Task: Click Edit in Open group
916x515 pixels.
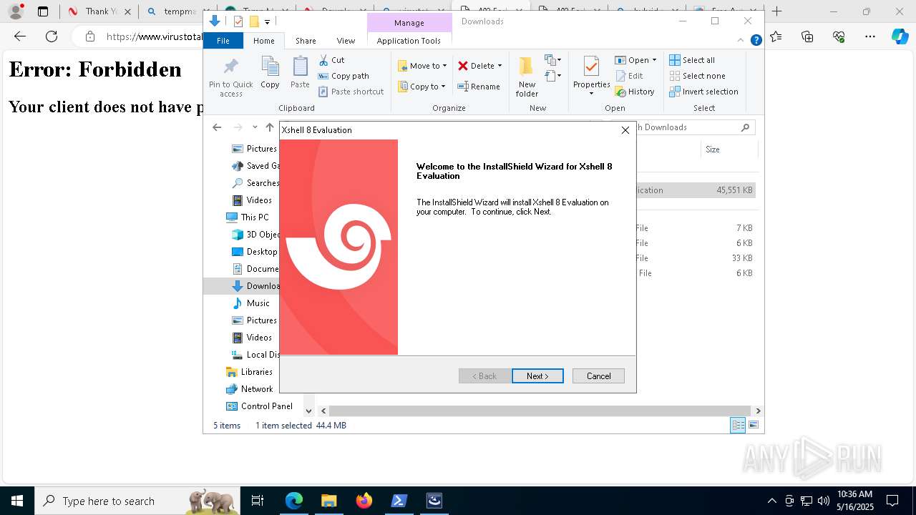Action: point(629,76)
